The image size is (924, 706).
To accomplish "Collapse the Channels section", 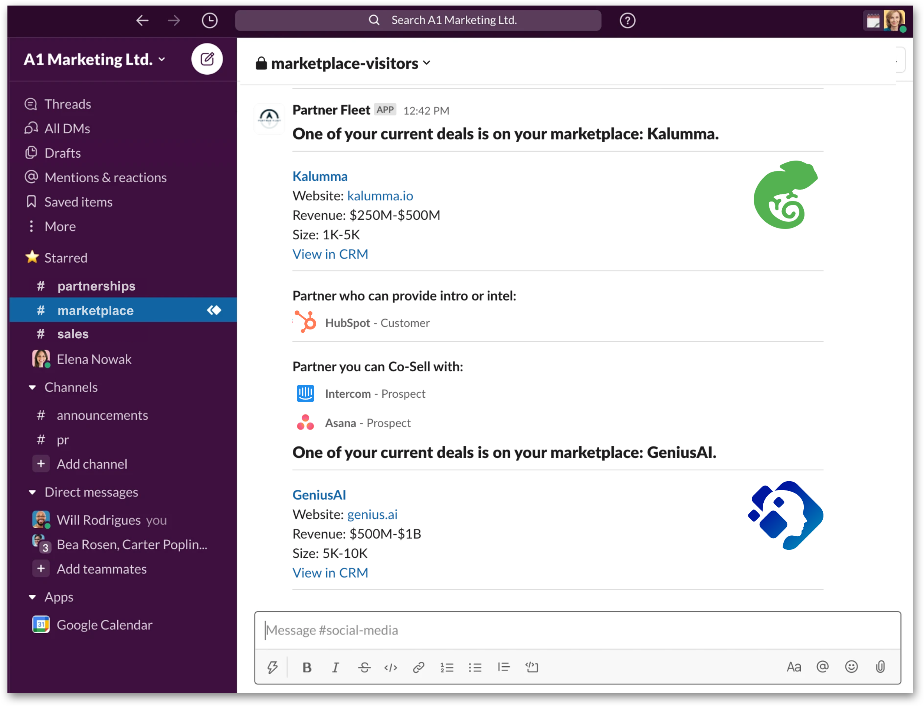I will [32, 387].
